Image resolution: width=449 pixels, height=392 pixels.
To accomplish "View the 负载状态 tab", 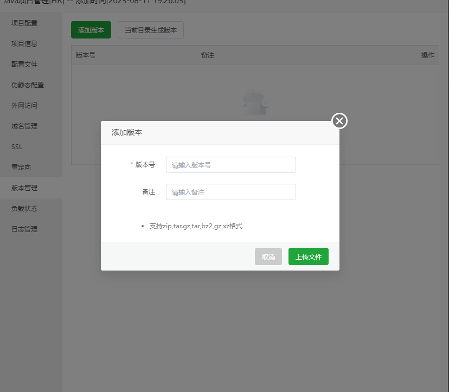I will point(24,208).
